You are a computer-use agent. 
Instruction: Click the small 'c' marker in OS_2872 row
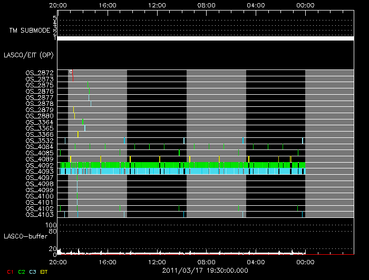71,72
